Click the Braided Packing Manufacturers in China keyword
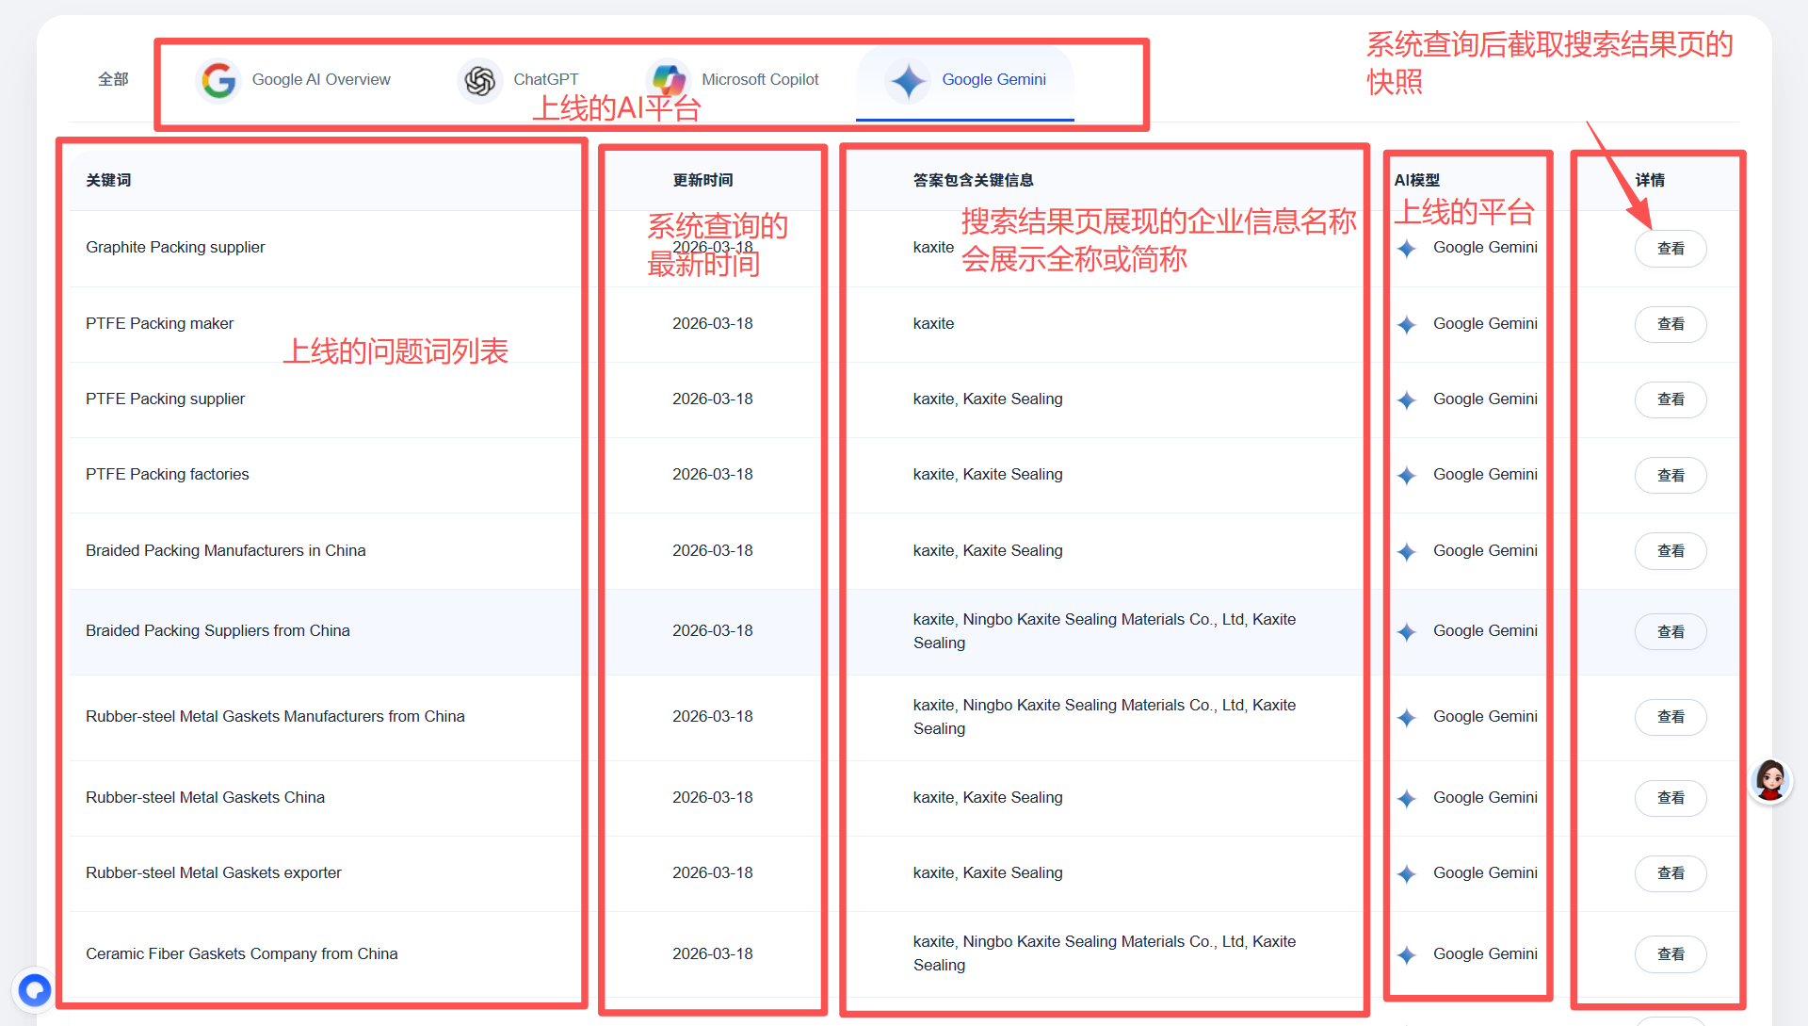The image size is (1808, 1026). point(225,550)
